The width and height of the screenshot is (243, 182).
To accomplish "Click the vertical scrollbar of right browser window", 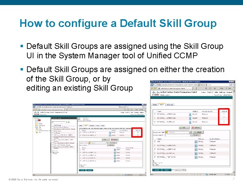I will [x=234, y=131].
